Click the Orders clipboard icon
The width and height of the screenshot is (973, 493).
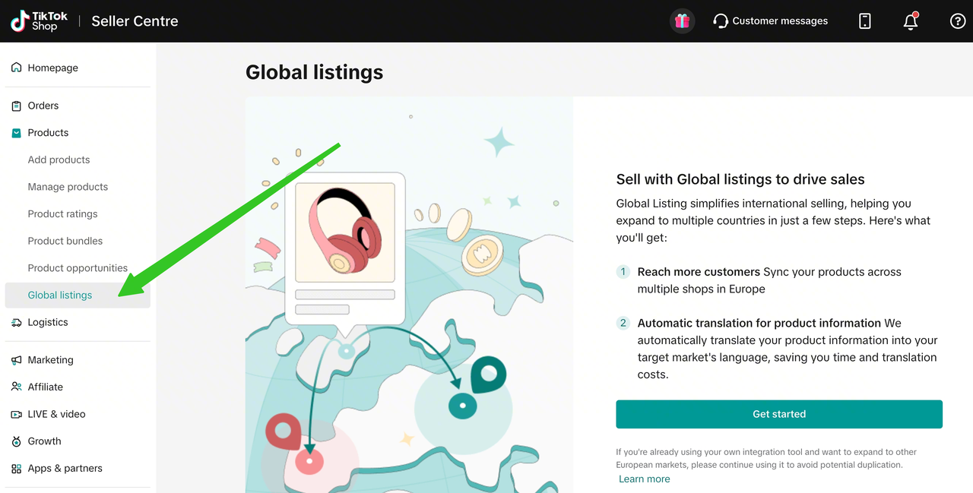tap(17, 106)
